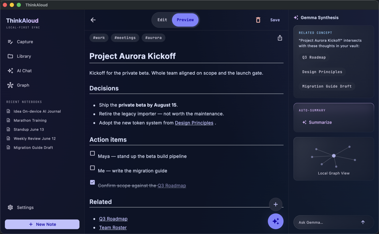The height and width of the screenshot is (234, 379).
Task: Click sparkle icon next to Summarize
Action: coord(304,122)
